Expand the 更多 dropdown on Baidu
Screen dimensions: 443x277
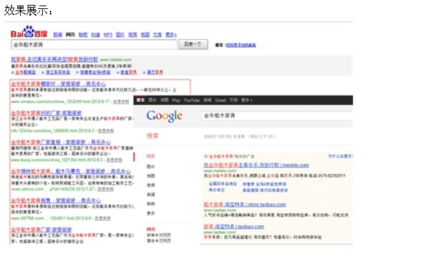(171, 35)
